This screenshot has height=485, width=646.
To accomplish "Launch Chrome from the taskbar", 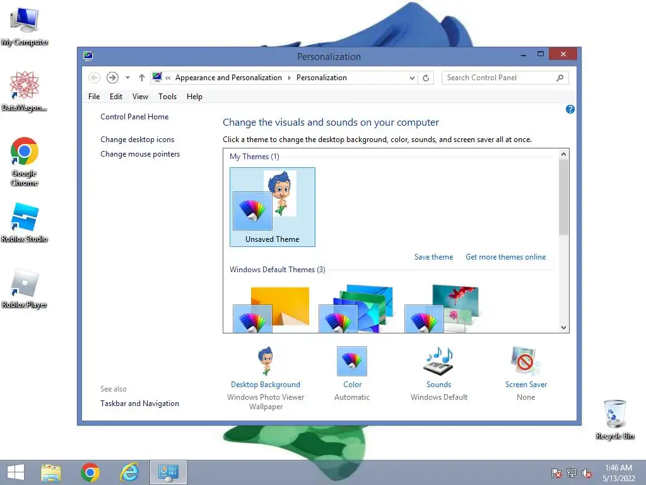I will click(90, 472).
